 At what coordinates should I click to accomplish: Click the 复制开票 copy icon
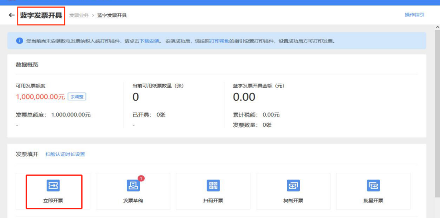pos(293,185)
